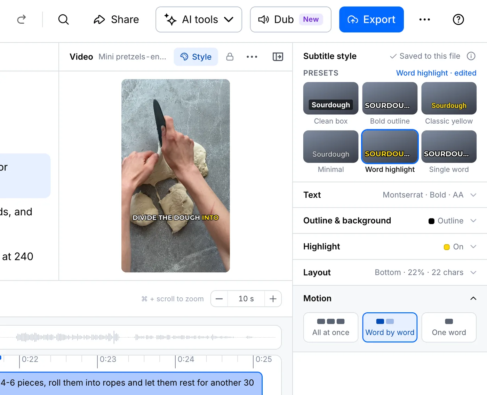Click 'Montserrat · Bold · AA' text summary

point(423,195)
